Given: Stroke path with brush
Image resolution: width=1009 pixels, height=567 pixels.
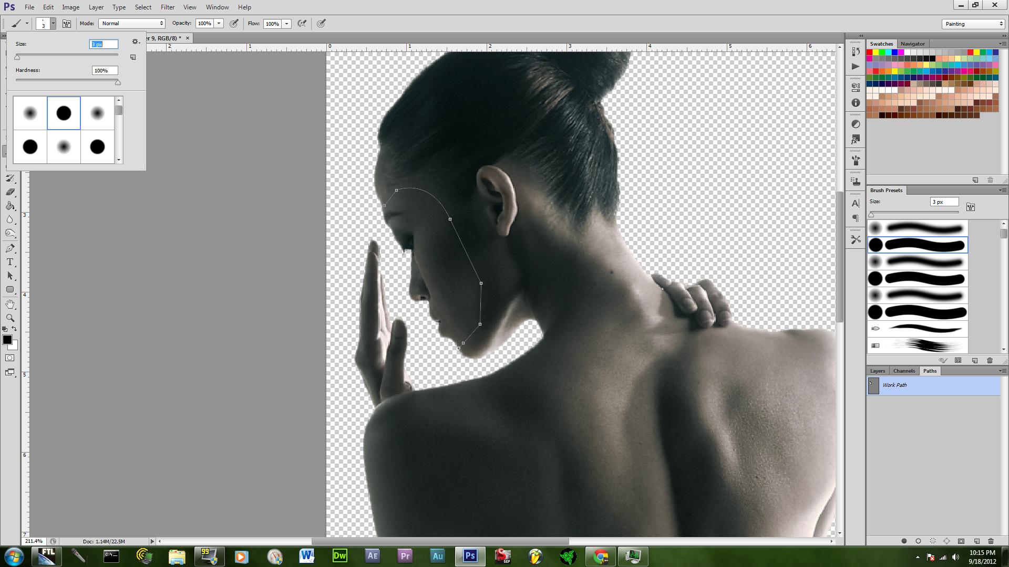Looking at the screenshot, I should 918,541.
